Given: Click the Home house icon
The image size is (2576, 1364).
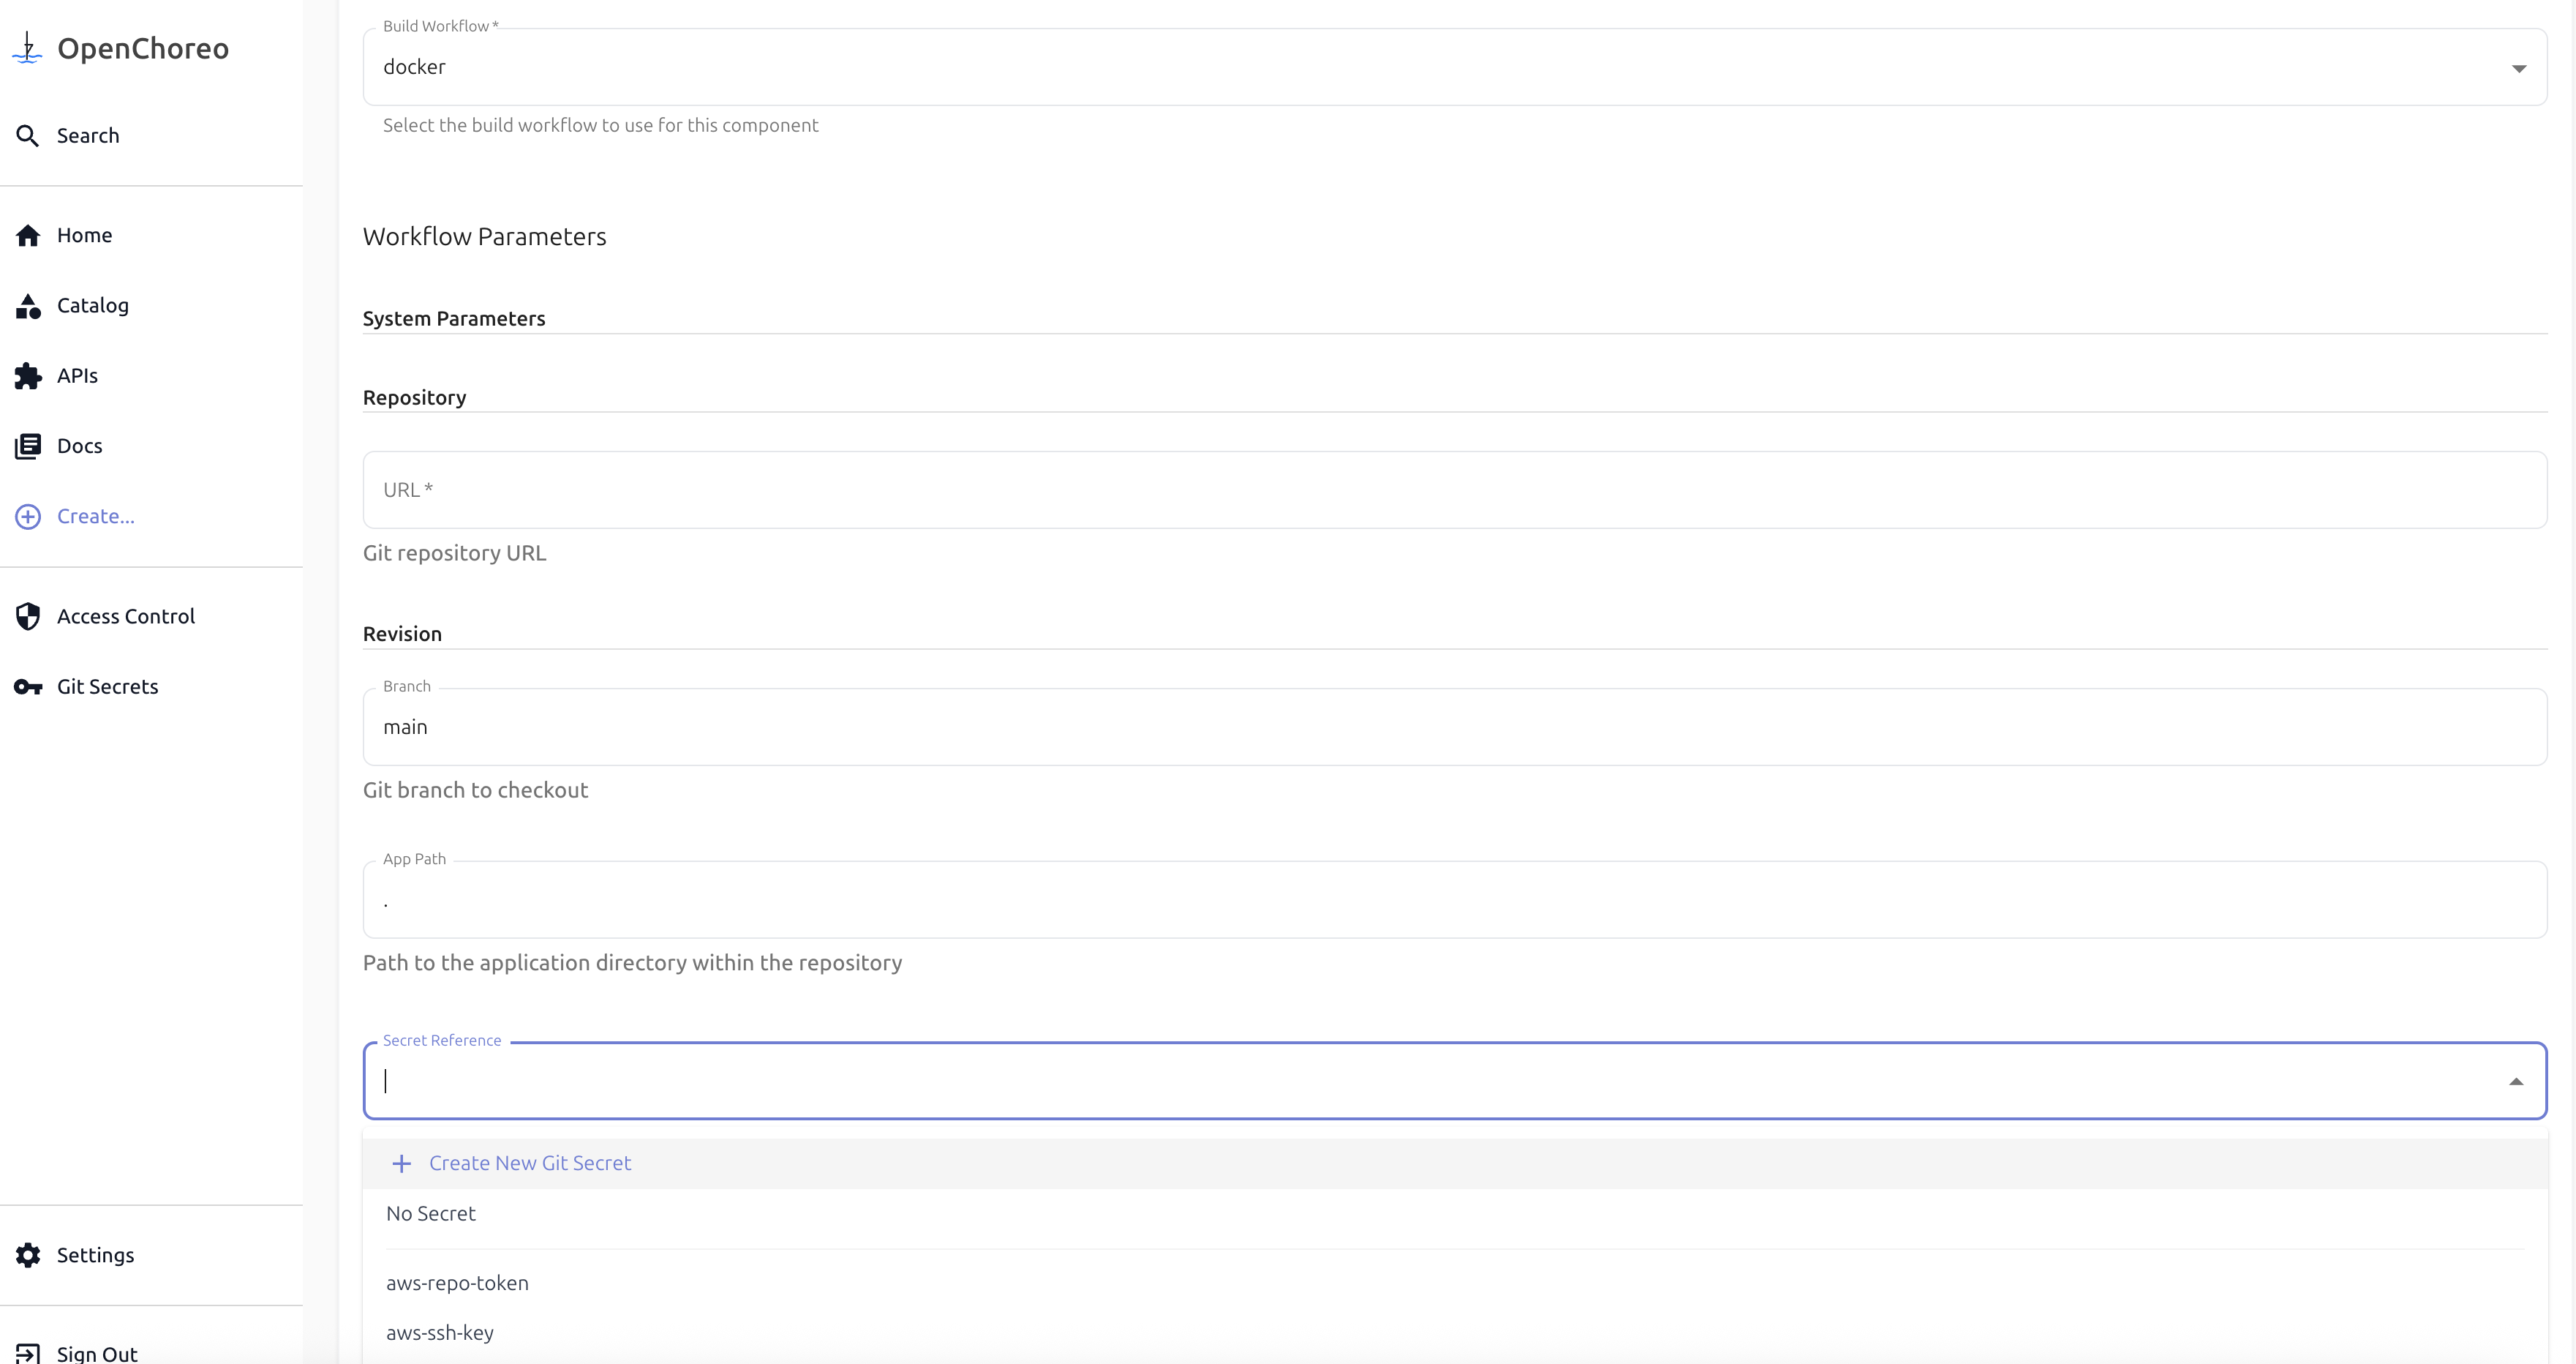Looking at the screenshot, I should 28,235.
